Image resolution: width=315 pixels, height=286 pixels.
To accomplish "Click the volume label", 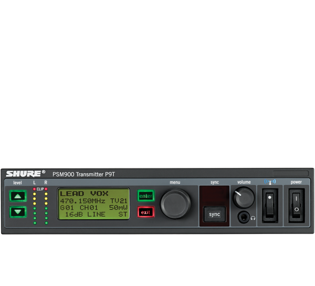I will 244,182.
